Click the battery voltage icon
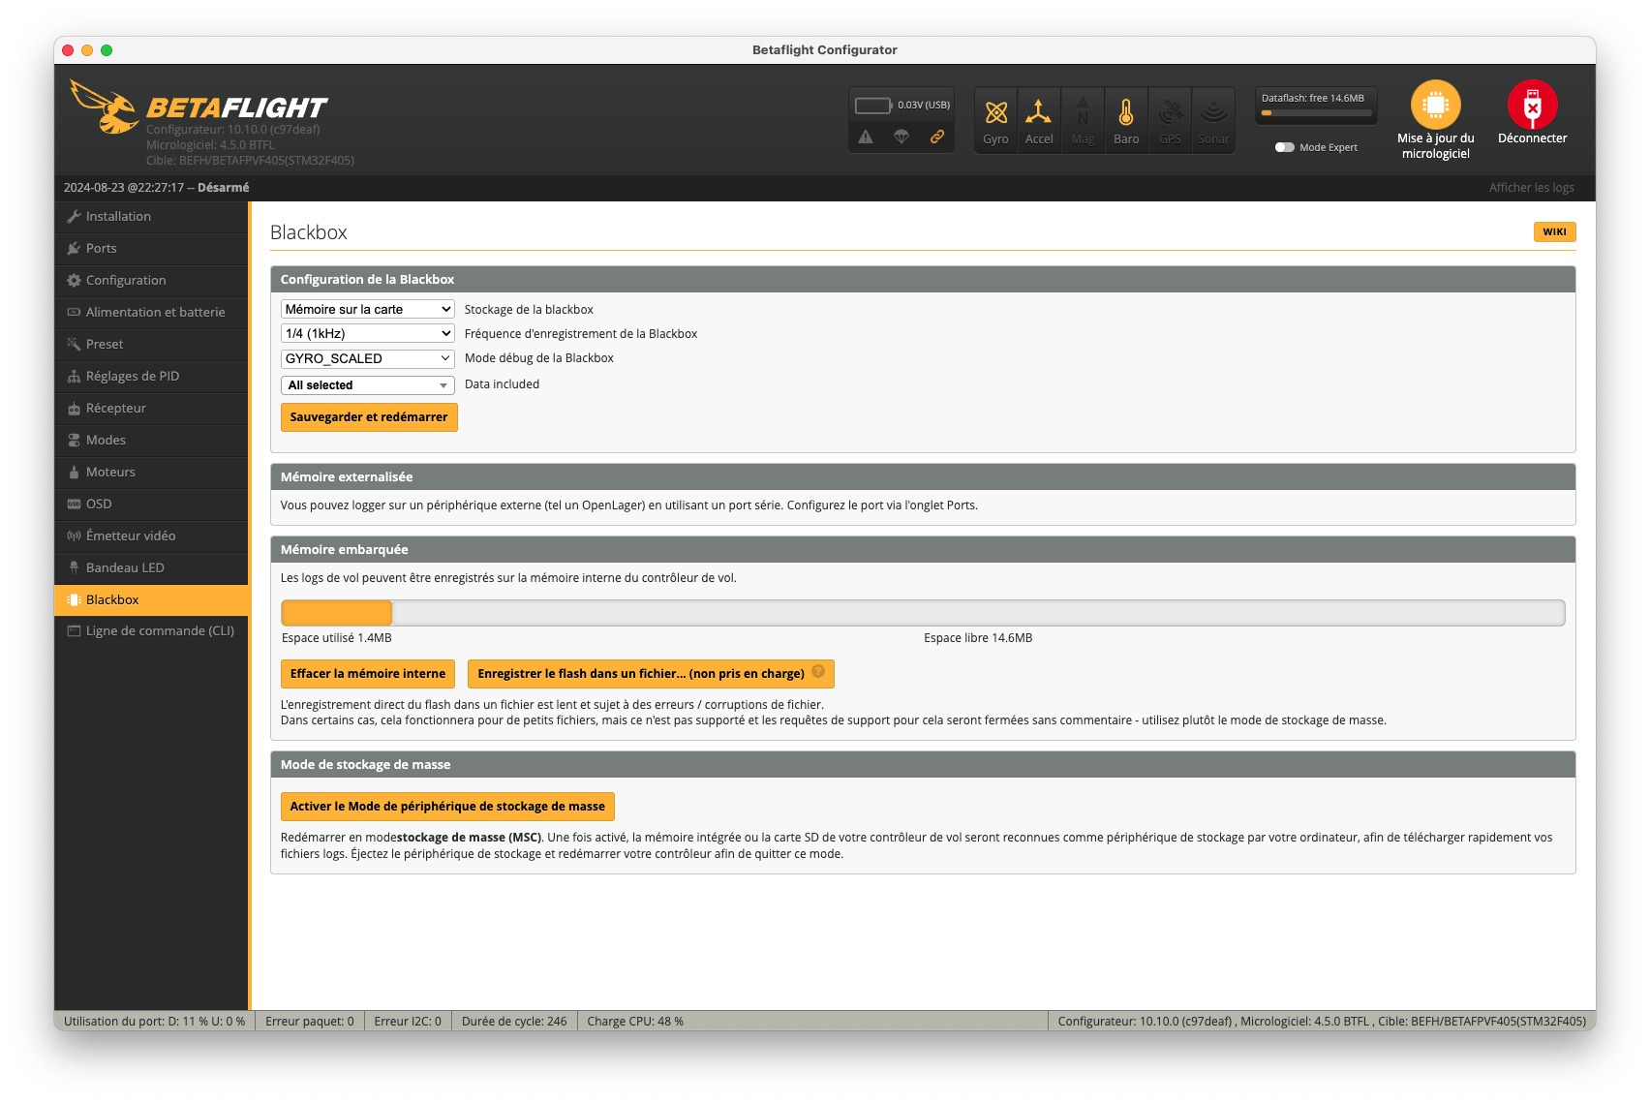The image size is (1650, 1102). pos(872,105)
